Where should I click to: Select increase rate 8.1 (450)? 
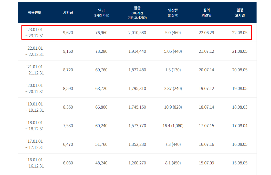173,163
